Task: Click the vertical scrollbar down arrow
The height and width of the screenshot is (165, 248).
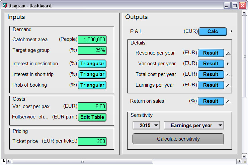Action: click(x=245, y=156)
